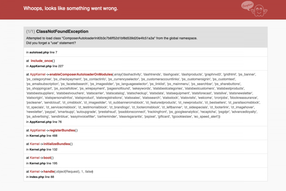Image resolution: width=286 pixels, height=191 pixels.
Task: Click the boot method name
Action: point(48,158)
